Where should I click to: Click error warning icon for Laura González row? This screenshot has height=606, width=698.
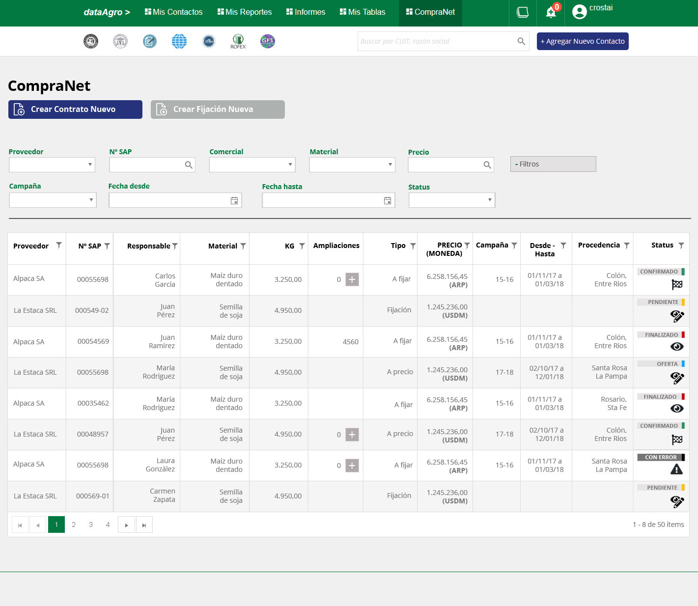[x=677, y=470]
